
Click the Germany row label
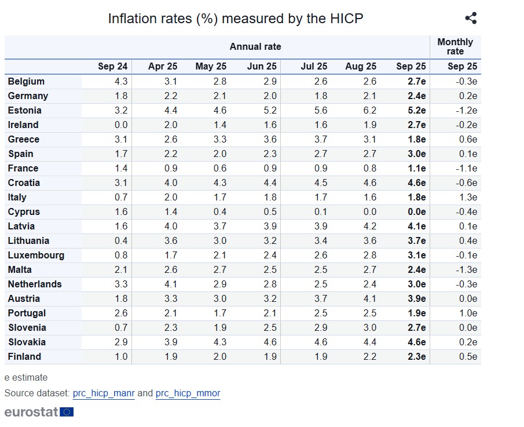[28, 96]
